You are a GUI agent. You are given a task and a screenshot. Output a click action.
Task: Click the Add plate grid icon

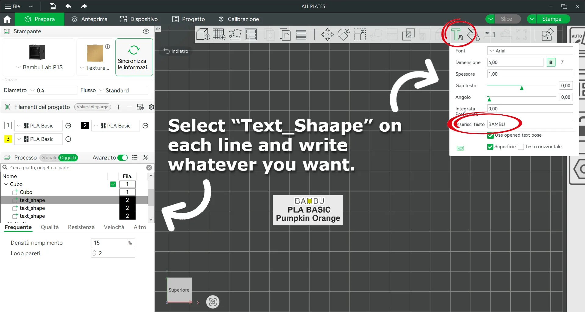click(x=219, y=34)
